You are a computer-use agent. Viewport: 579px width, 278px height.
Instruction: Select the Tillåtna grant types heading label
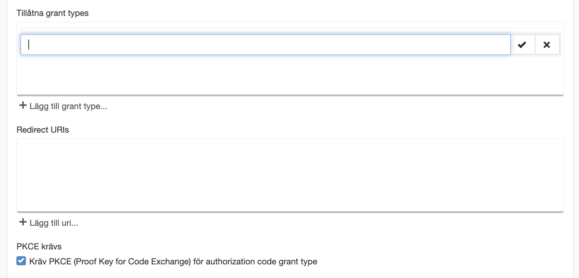[52, 13]
